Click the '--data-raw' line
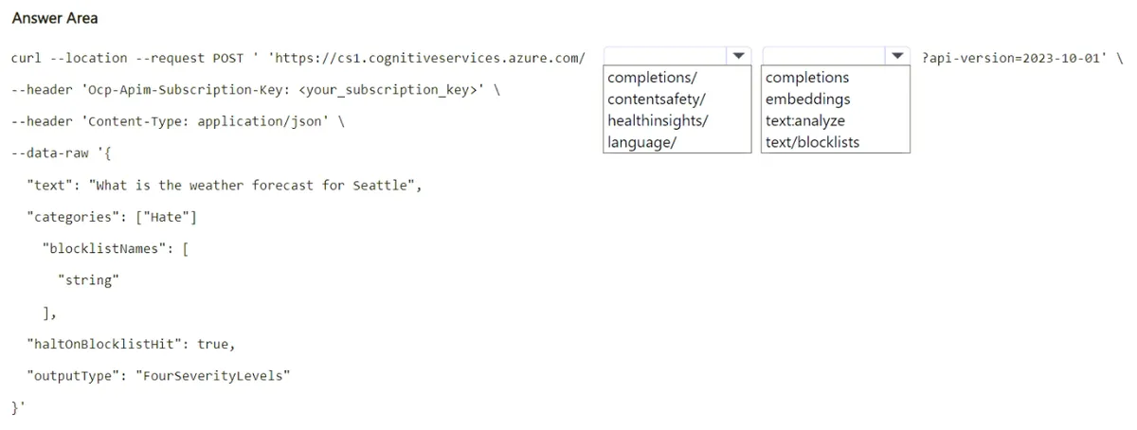Image resolution: width=1137 pixels, height=430 pixels. 62,153
